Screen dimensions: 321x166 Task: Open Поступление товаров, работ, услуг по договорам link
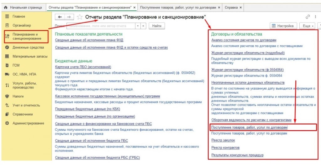click(249, 128)
